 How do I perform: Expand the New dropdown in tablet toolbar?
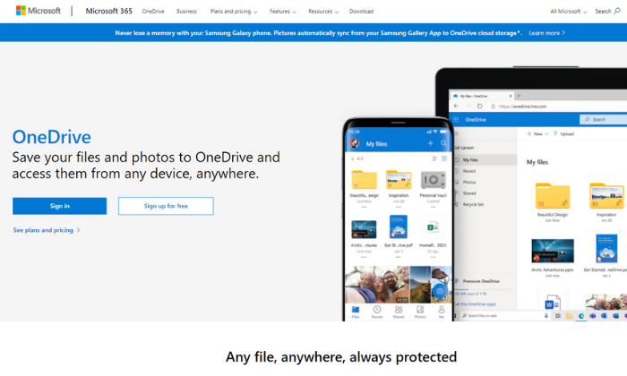pyautogui.click(x=537, y=134)
